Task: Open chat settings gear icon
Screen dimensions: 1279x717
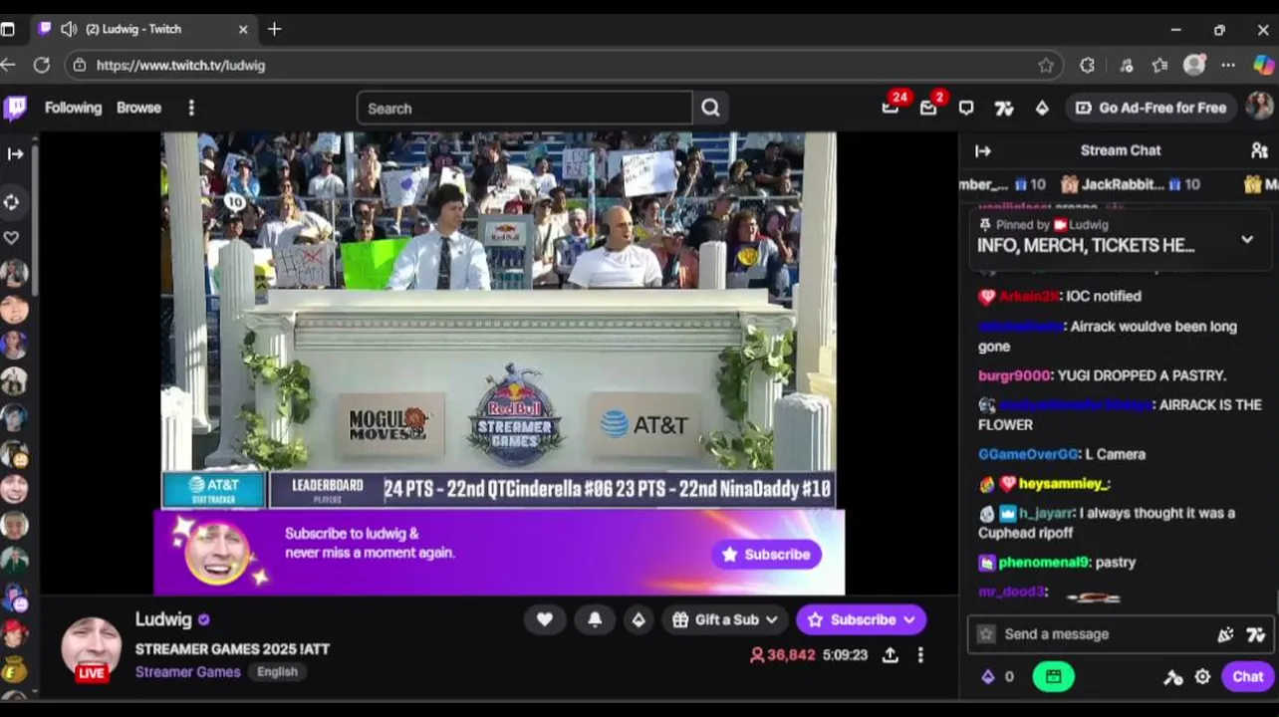Action: [x=1202, y=676]
